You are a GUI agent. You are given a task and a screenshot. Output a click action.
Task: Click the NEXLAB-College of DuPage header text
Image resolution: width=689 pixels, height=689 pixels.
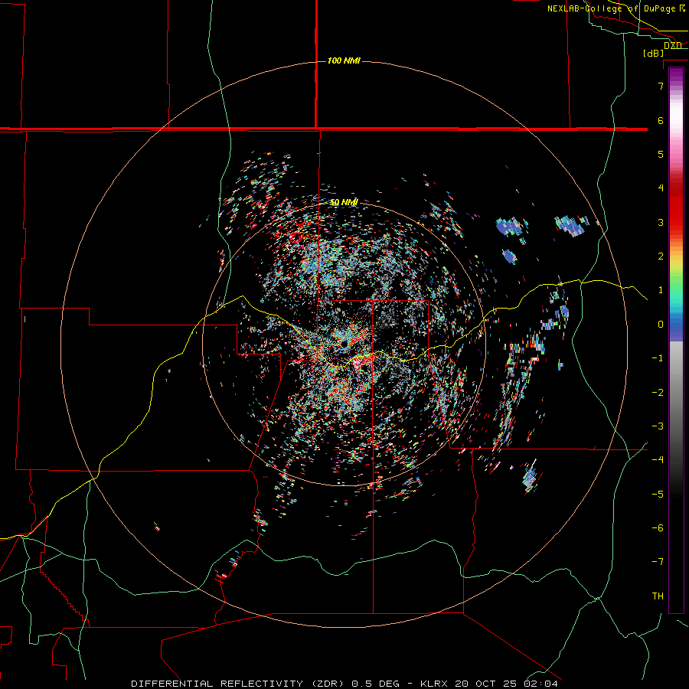pyautogui.click(x=616, y=8)
